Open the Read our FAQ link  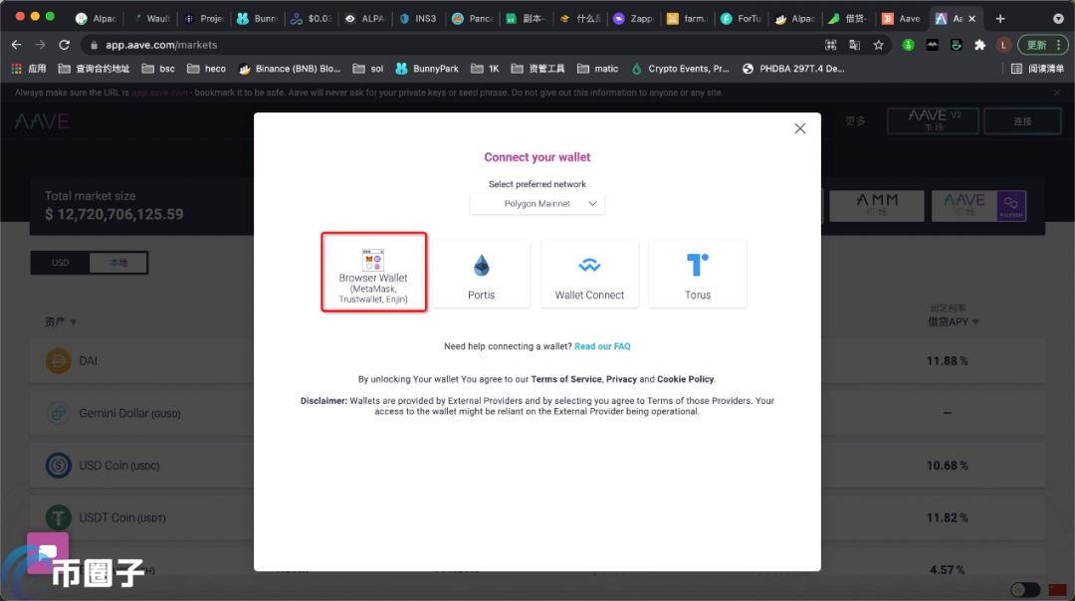(x=602, y=346)
